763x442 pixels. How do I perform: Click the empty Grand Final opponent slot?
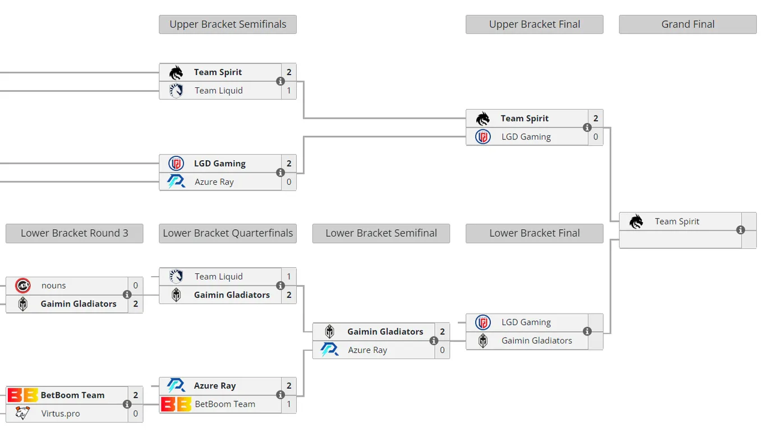pyautogui.click(x=681, y=239)
